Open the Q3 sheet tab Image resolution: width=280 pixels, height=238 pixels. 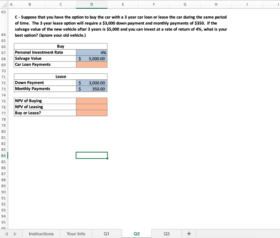166,233
